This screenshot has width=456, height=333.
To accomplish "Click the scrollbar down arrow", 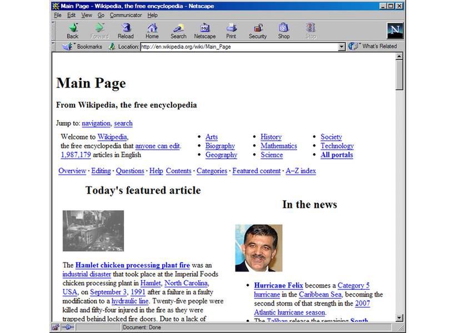I will point(399,318).
